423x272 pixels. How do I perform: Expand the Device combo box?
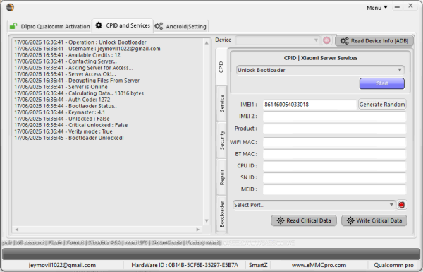(x=278, y=40)
